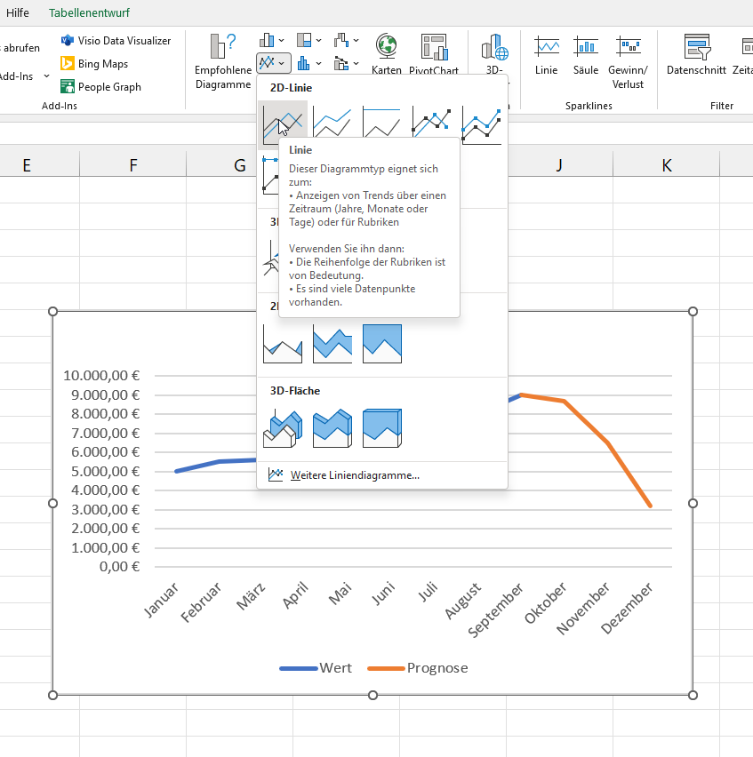This screenshot has width=753, height=757.
Task: Launch the Bing Maps add-in
Action: [x=94, y=64]
